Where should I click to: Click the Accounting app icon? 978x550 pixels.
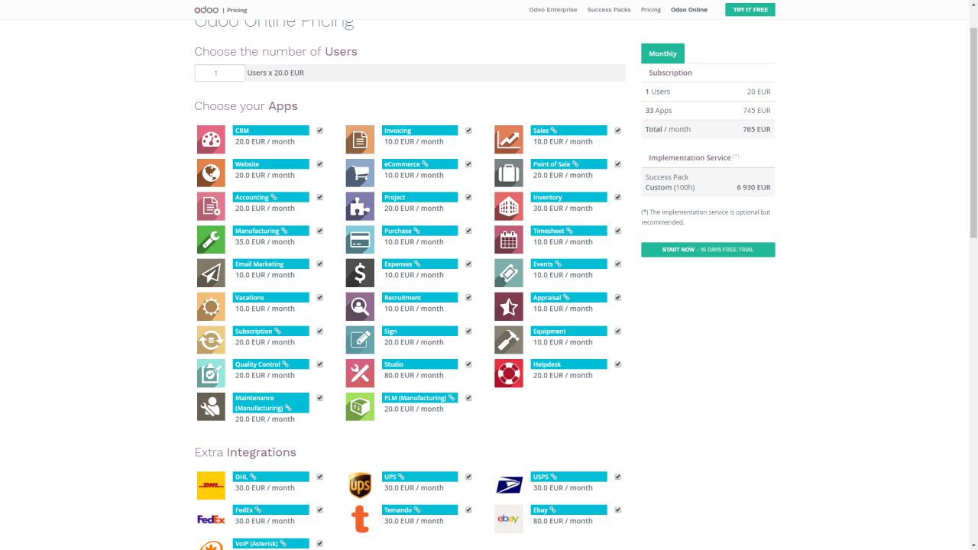(x=211, y=206)
